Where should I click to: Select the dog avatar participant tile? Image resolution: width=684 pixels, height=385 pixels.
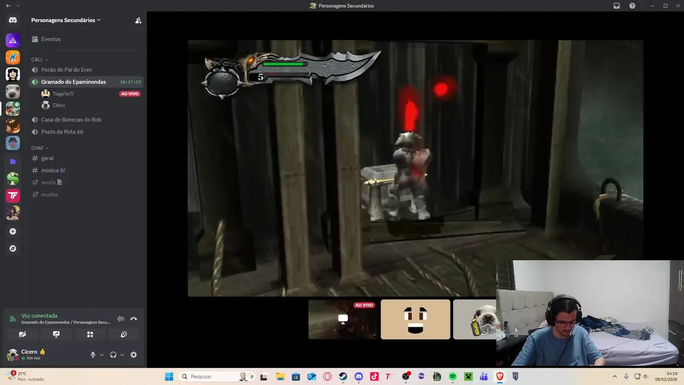click(x=475, y=319)
